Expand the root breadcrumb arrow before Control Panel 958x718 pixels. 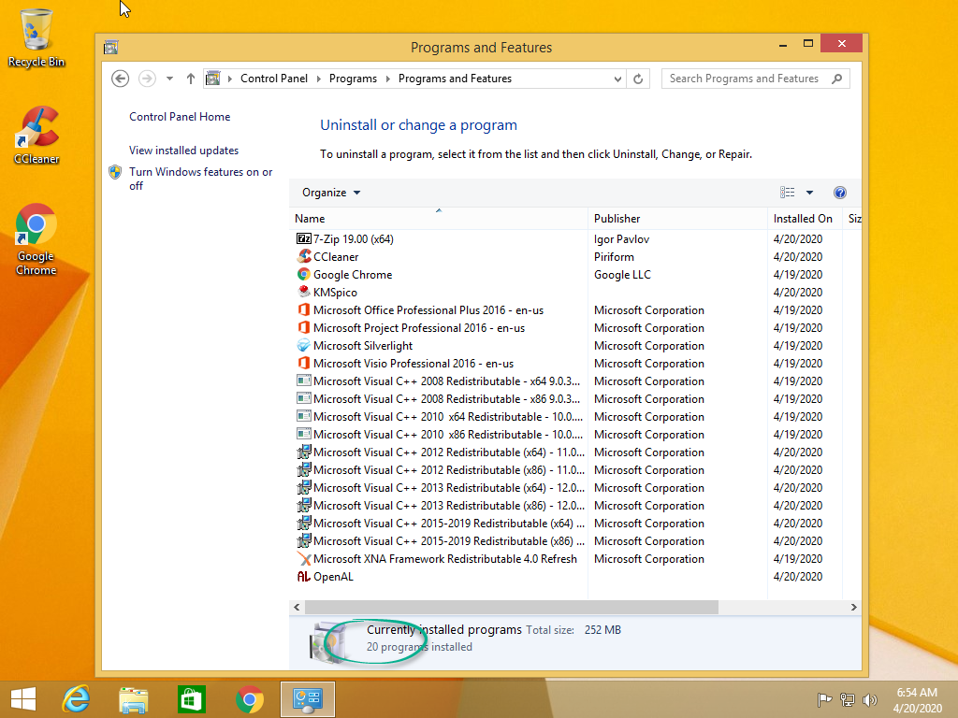(x=230, y=79)
